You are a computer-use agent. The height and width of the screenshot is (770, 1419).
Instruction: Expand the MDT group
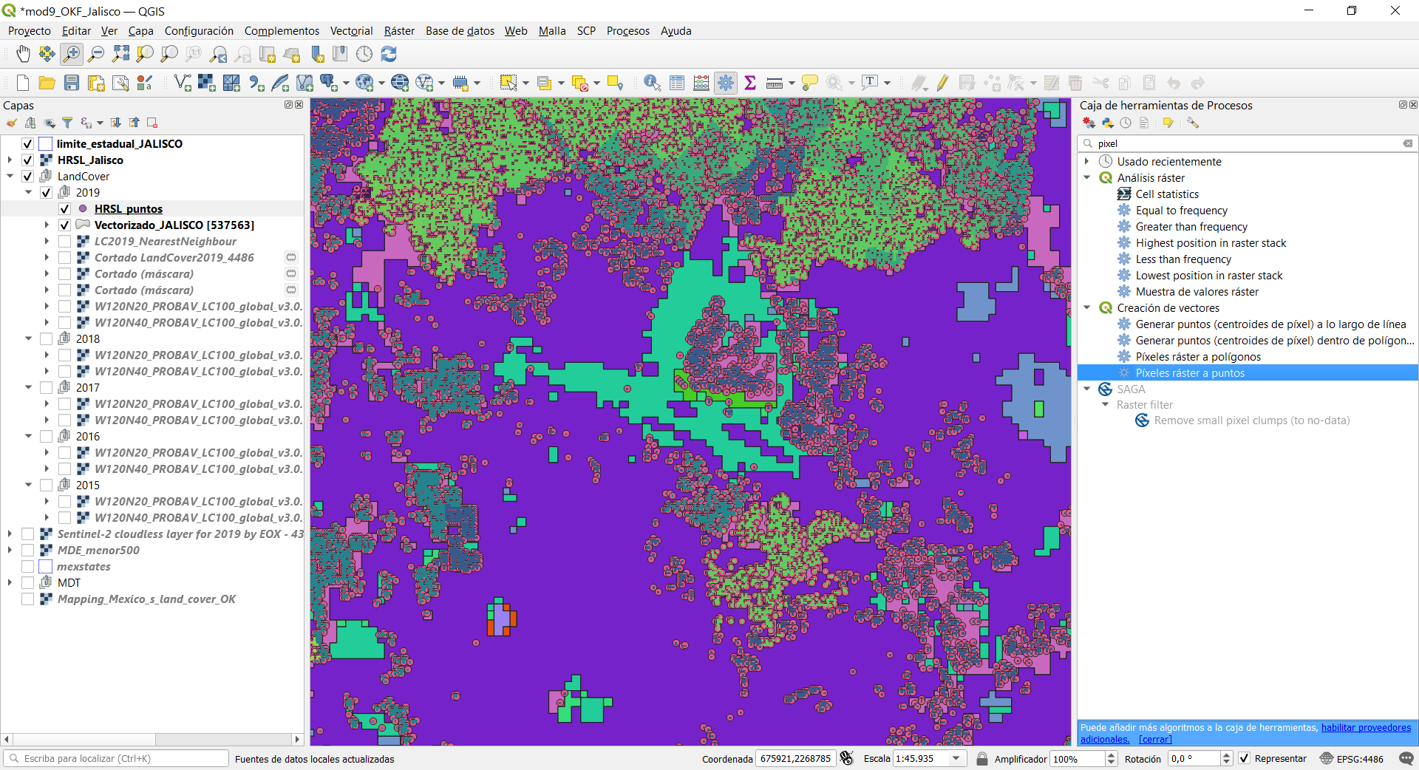(10, 582)
